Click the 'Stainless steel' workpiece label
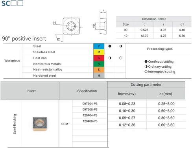Screen dimensions: 192x148 pyautogui.click(x=44, y=52)
